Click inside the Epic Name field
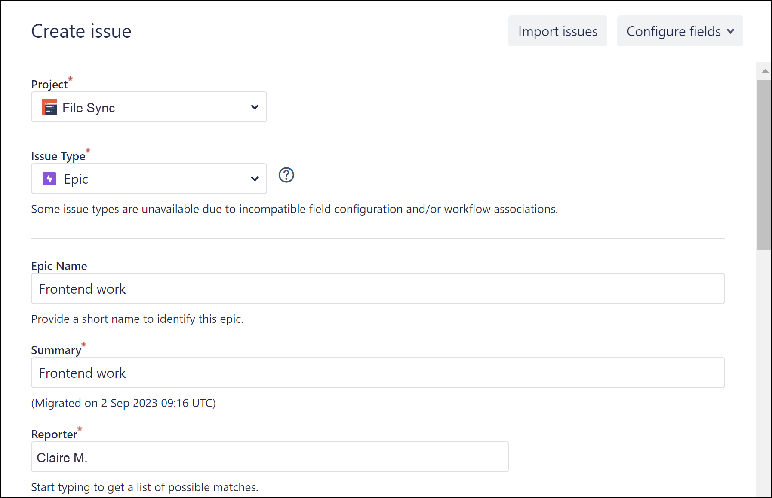Screen dimensions: 772x498 377,288
